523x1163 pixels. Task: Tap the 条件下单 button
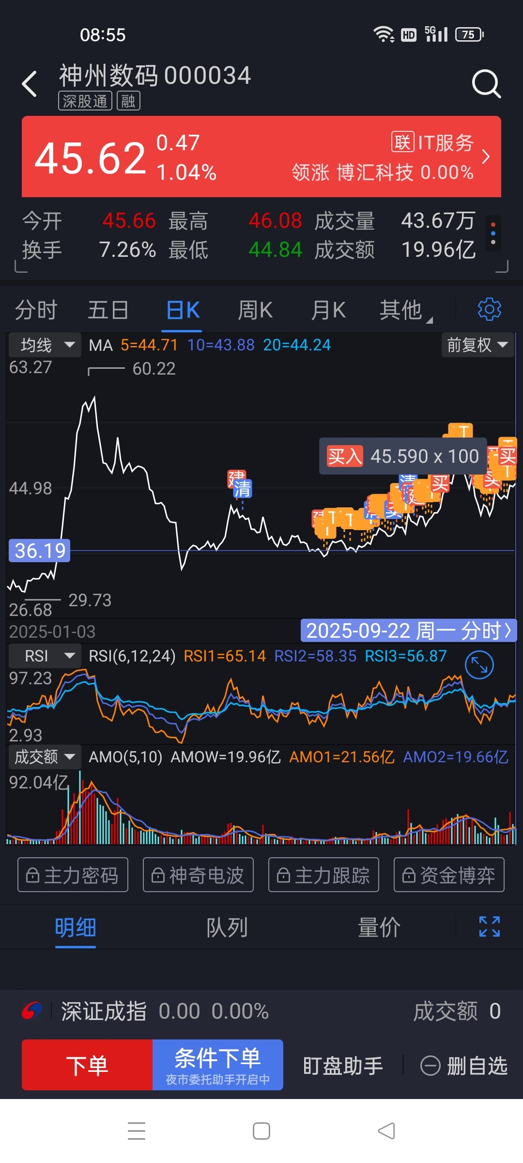point(218,1065)
